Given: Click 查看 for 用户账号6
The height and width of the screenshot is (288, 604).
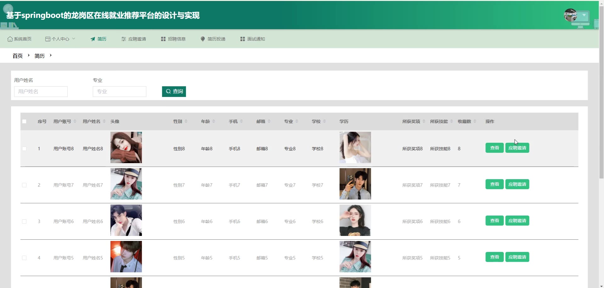Looking at the screenshot, I should [495, 221].
